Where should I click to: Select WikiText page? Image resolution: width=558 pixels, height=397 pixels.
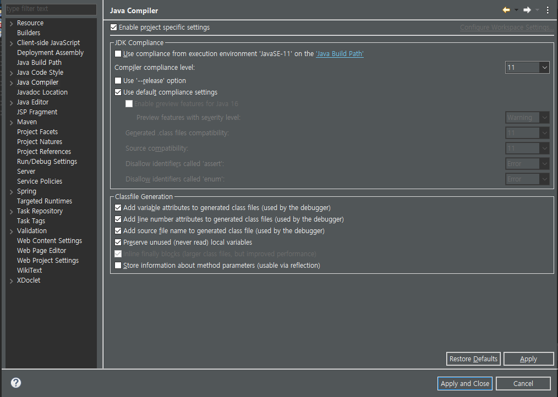[x=29, y=271]
